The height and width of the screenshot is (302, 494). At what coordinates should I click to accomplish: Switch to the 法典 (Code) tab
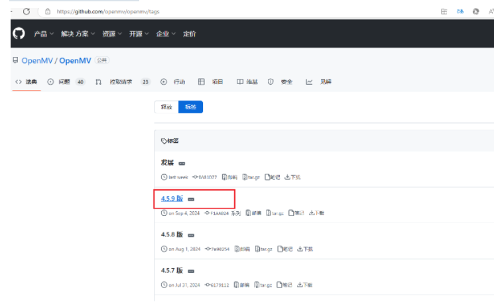pos(26,82)
